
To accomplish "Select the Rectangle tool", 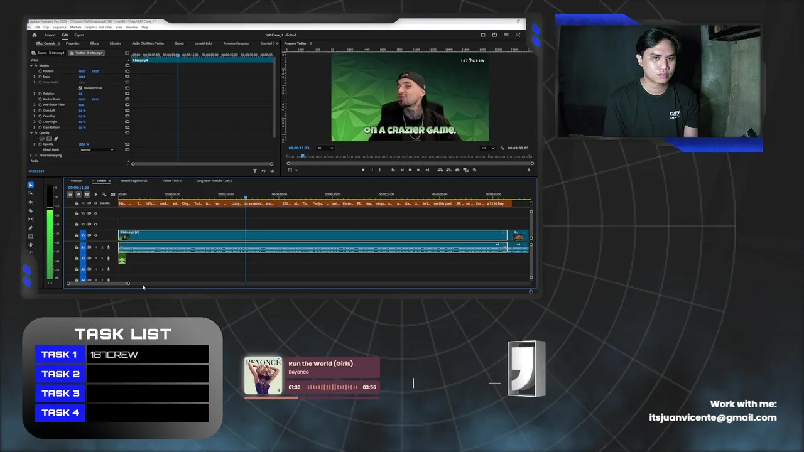I will [x=31, y=237].
